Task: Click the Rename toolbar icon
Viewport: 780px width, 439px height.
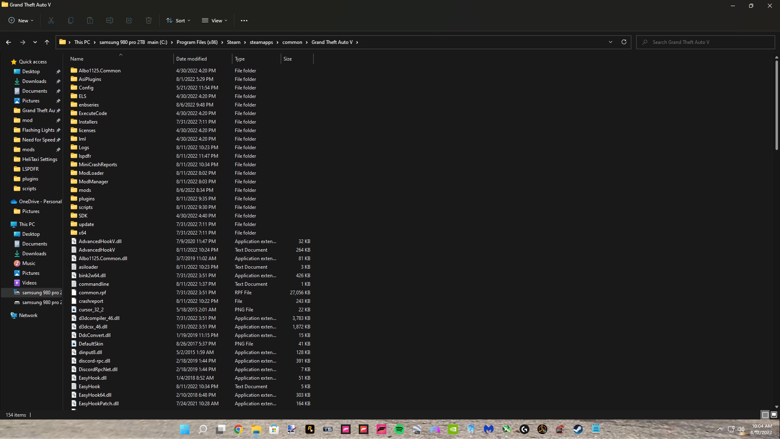Action: click(x=110, y=20)
